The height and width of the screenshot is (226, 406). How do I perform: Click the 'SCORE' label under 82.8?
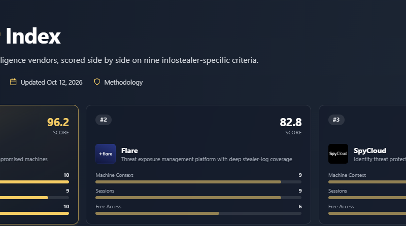point(293,132)
